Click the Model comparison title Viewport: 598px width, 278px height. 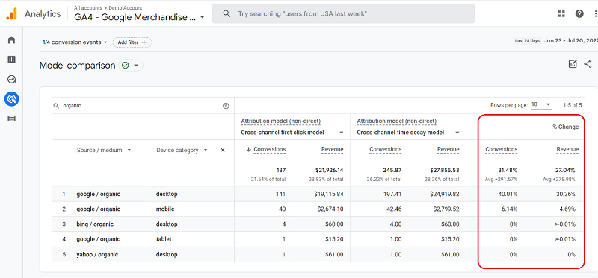tap(78, 66)
